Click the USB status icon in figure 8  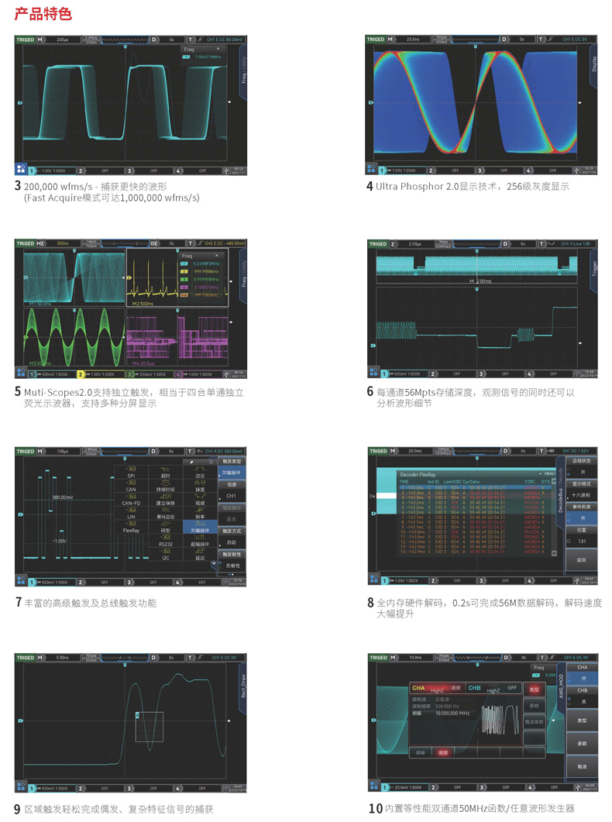(x=576, y=580)
